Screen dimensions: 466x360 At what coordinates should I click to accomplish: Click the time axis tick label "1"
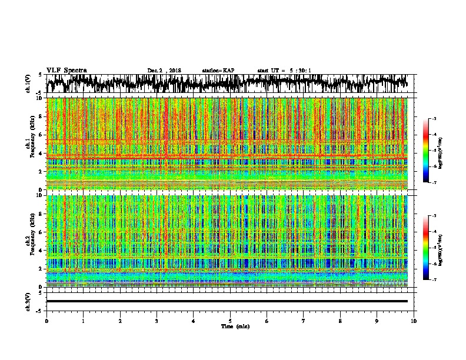(84, 321)
